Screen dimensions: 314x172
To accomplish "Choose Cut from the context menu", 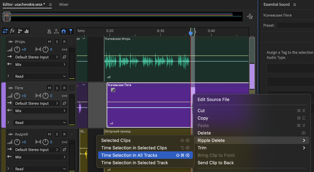I will 252,111.
